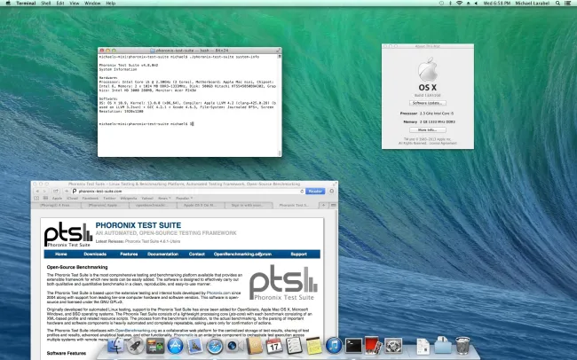Viewport: 577px width, 360px height.
Task: Click the Safari address bar field
Action: coord(187,192)
